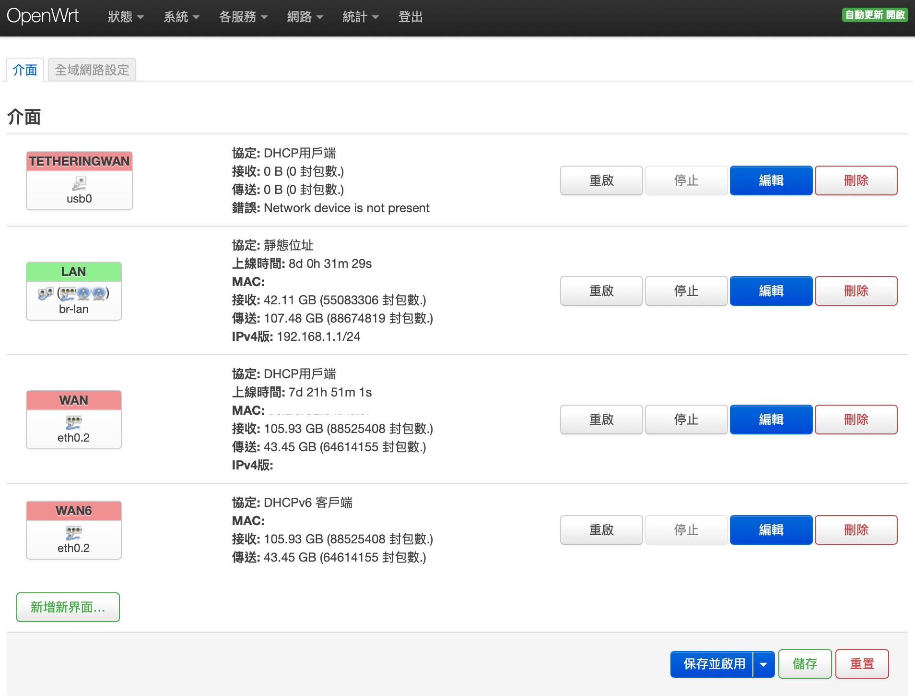915x696 pixels.
Task: Click 儲存 to save changes
Action: click(x=805, y=664)
